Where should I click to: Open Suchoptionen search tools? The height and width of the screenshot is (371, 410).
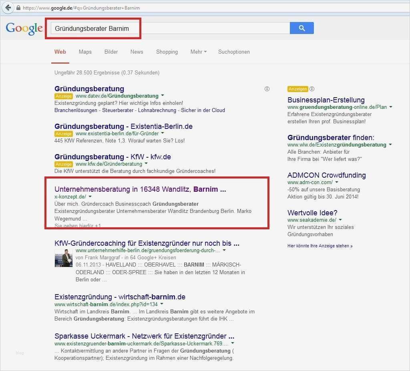pyautogui.click(x=234, y=52)
